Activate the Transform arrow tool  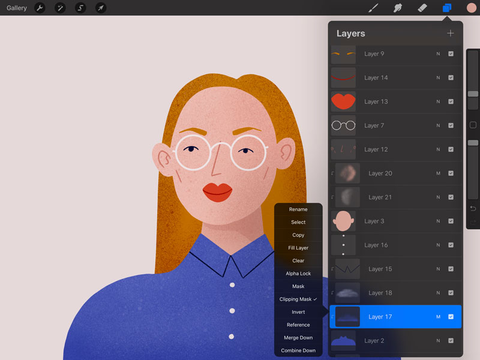tap(101, 8)
